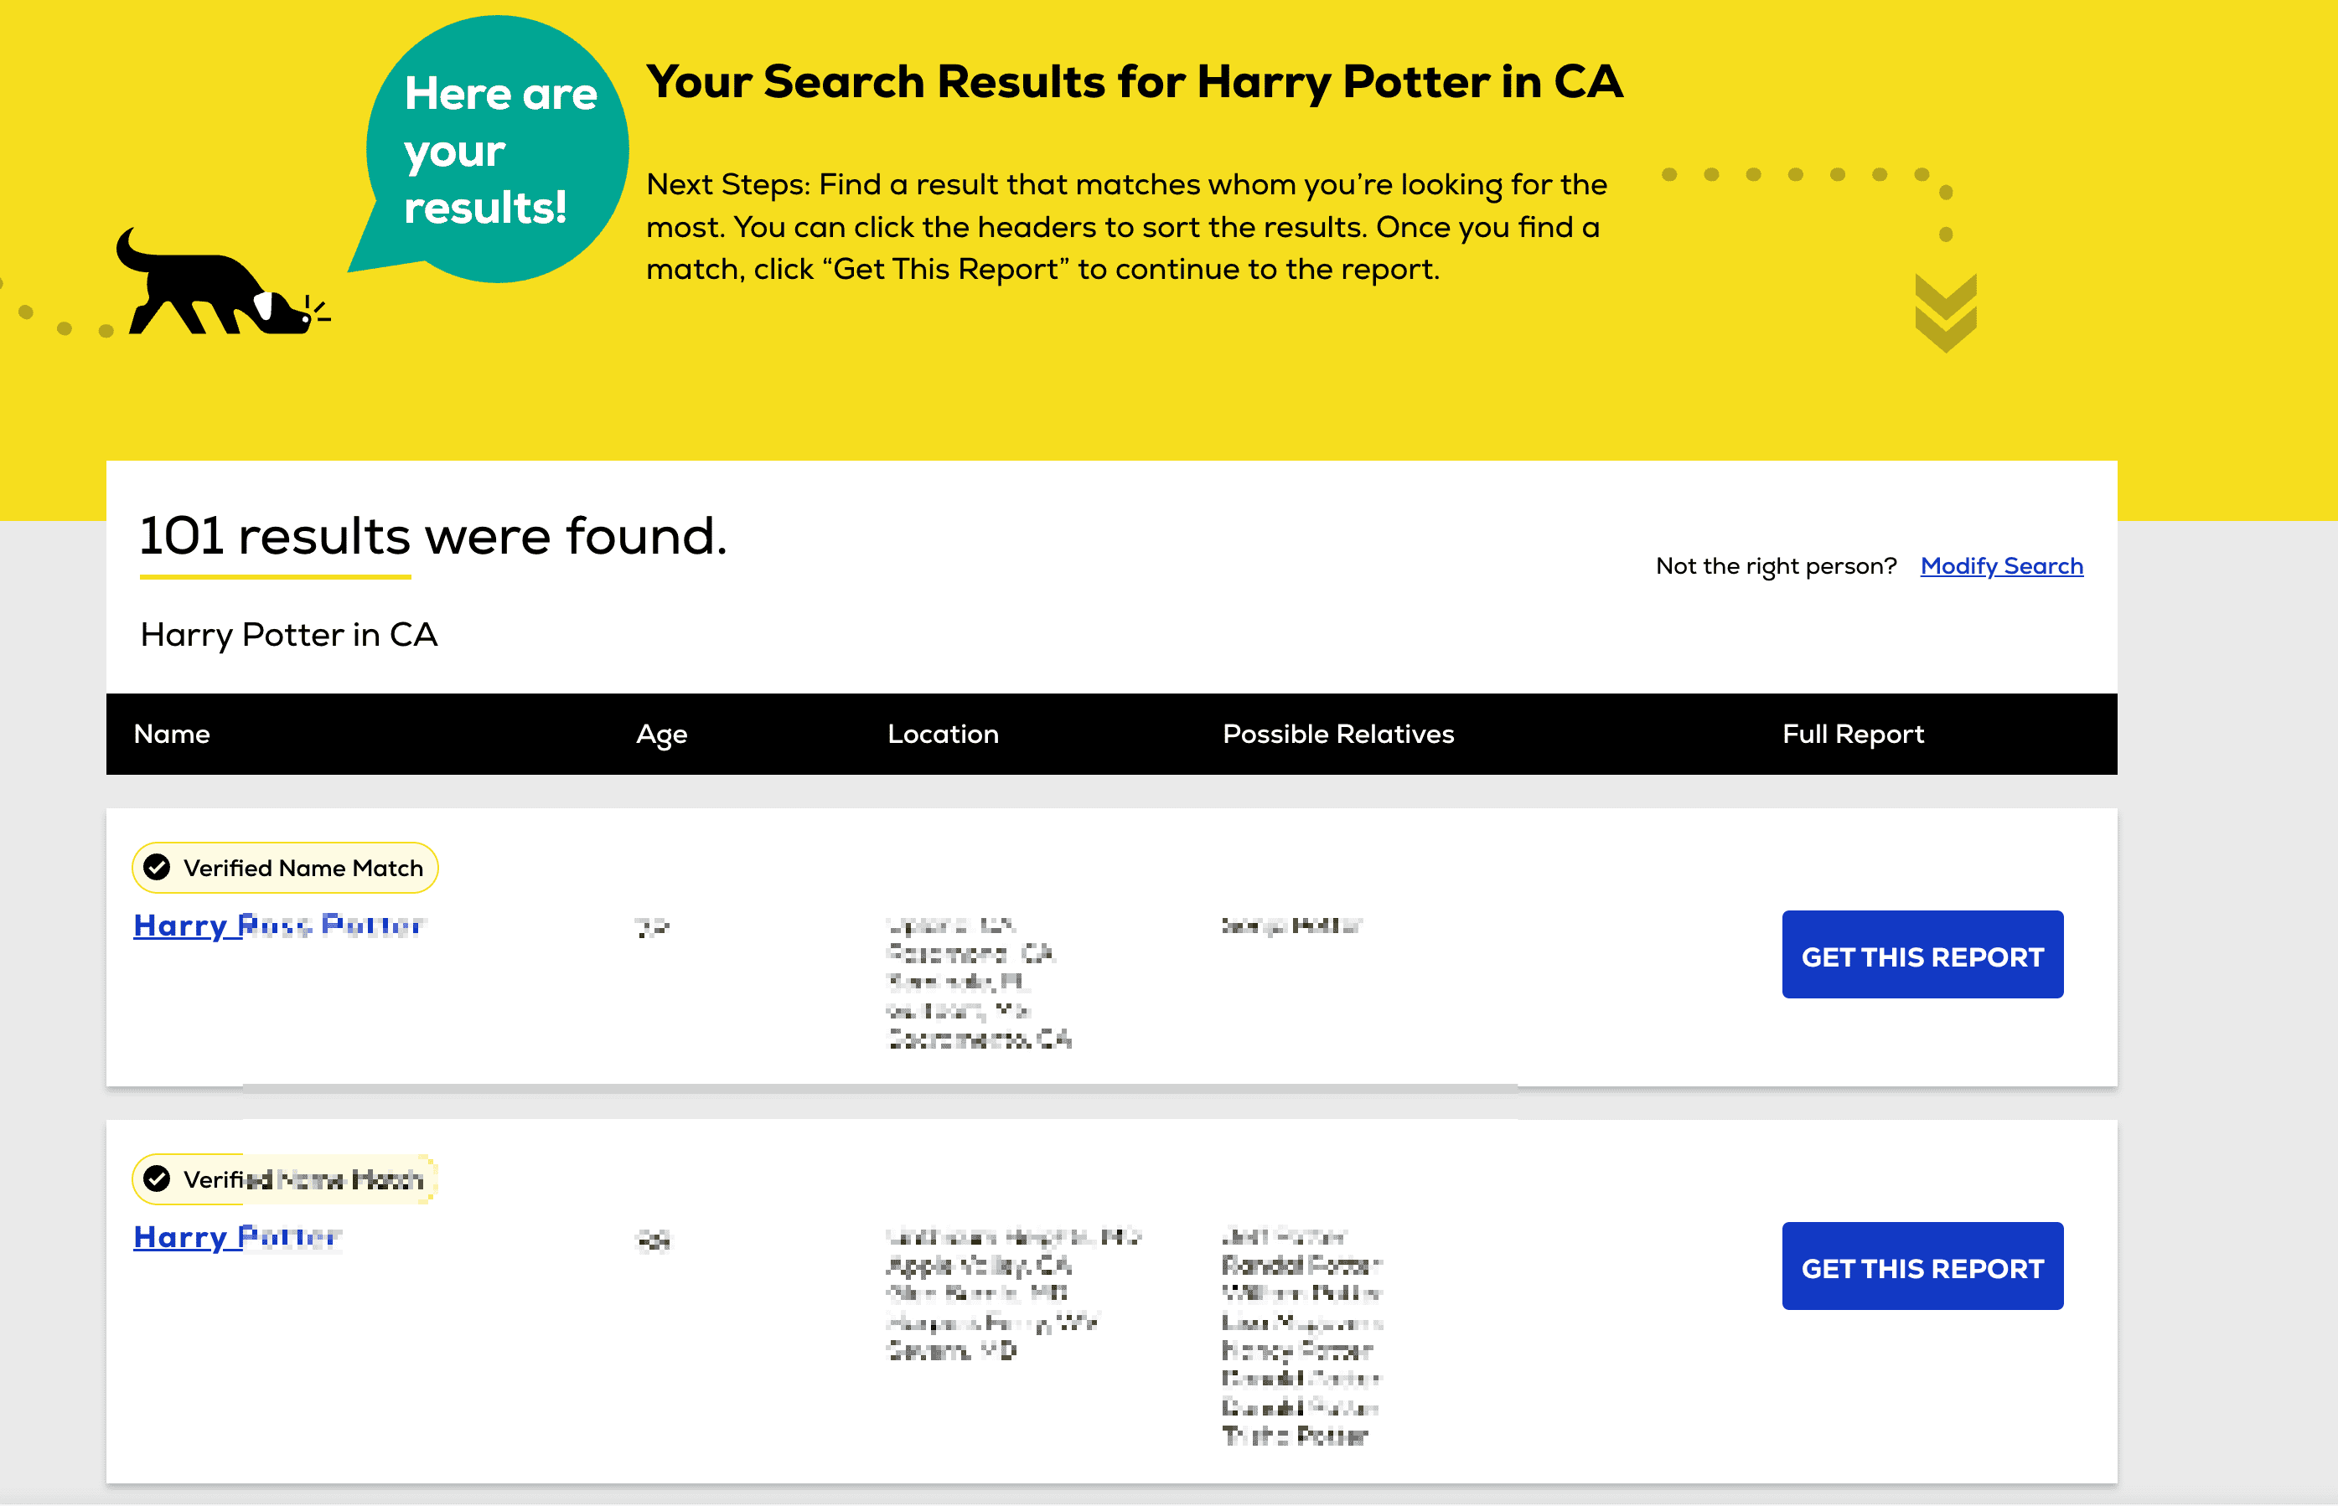This screenshot has height=1511, width=2338.
Task: Click the first Verified Name Match badge
Action: coord(285,868)
